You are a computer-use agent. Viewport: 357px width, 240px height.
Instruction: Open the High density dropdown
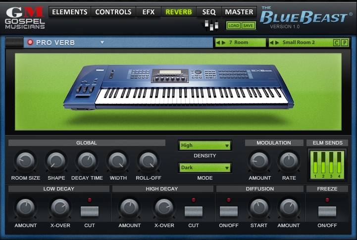click(x=205, y=145)
